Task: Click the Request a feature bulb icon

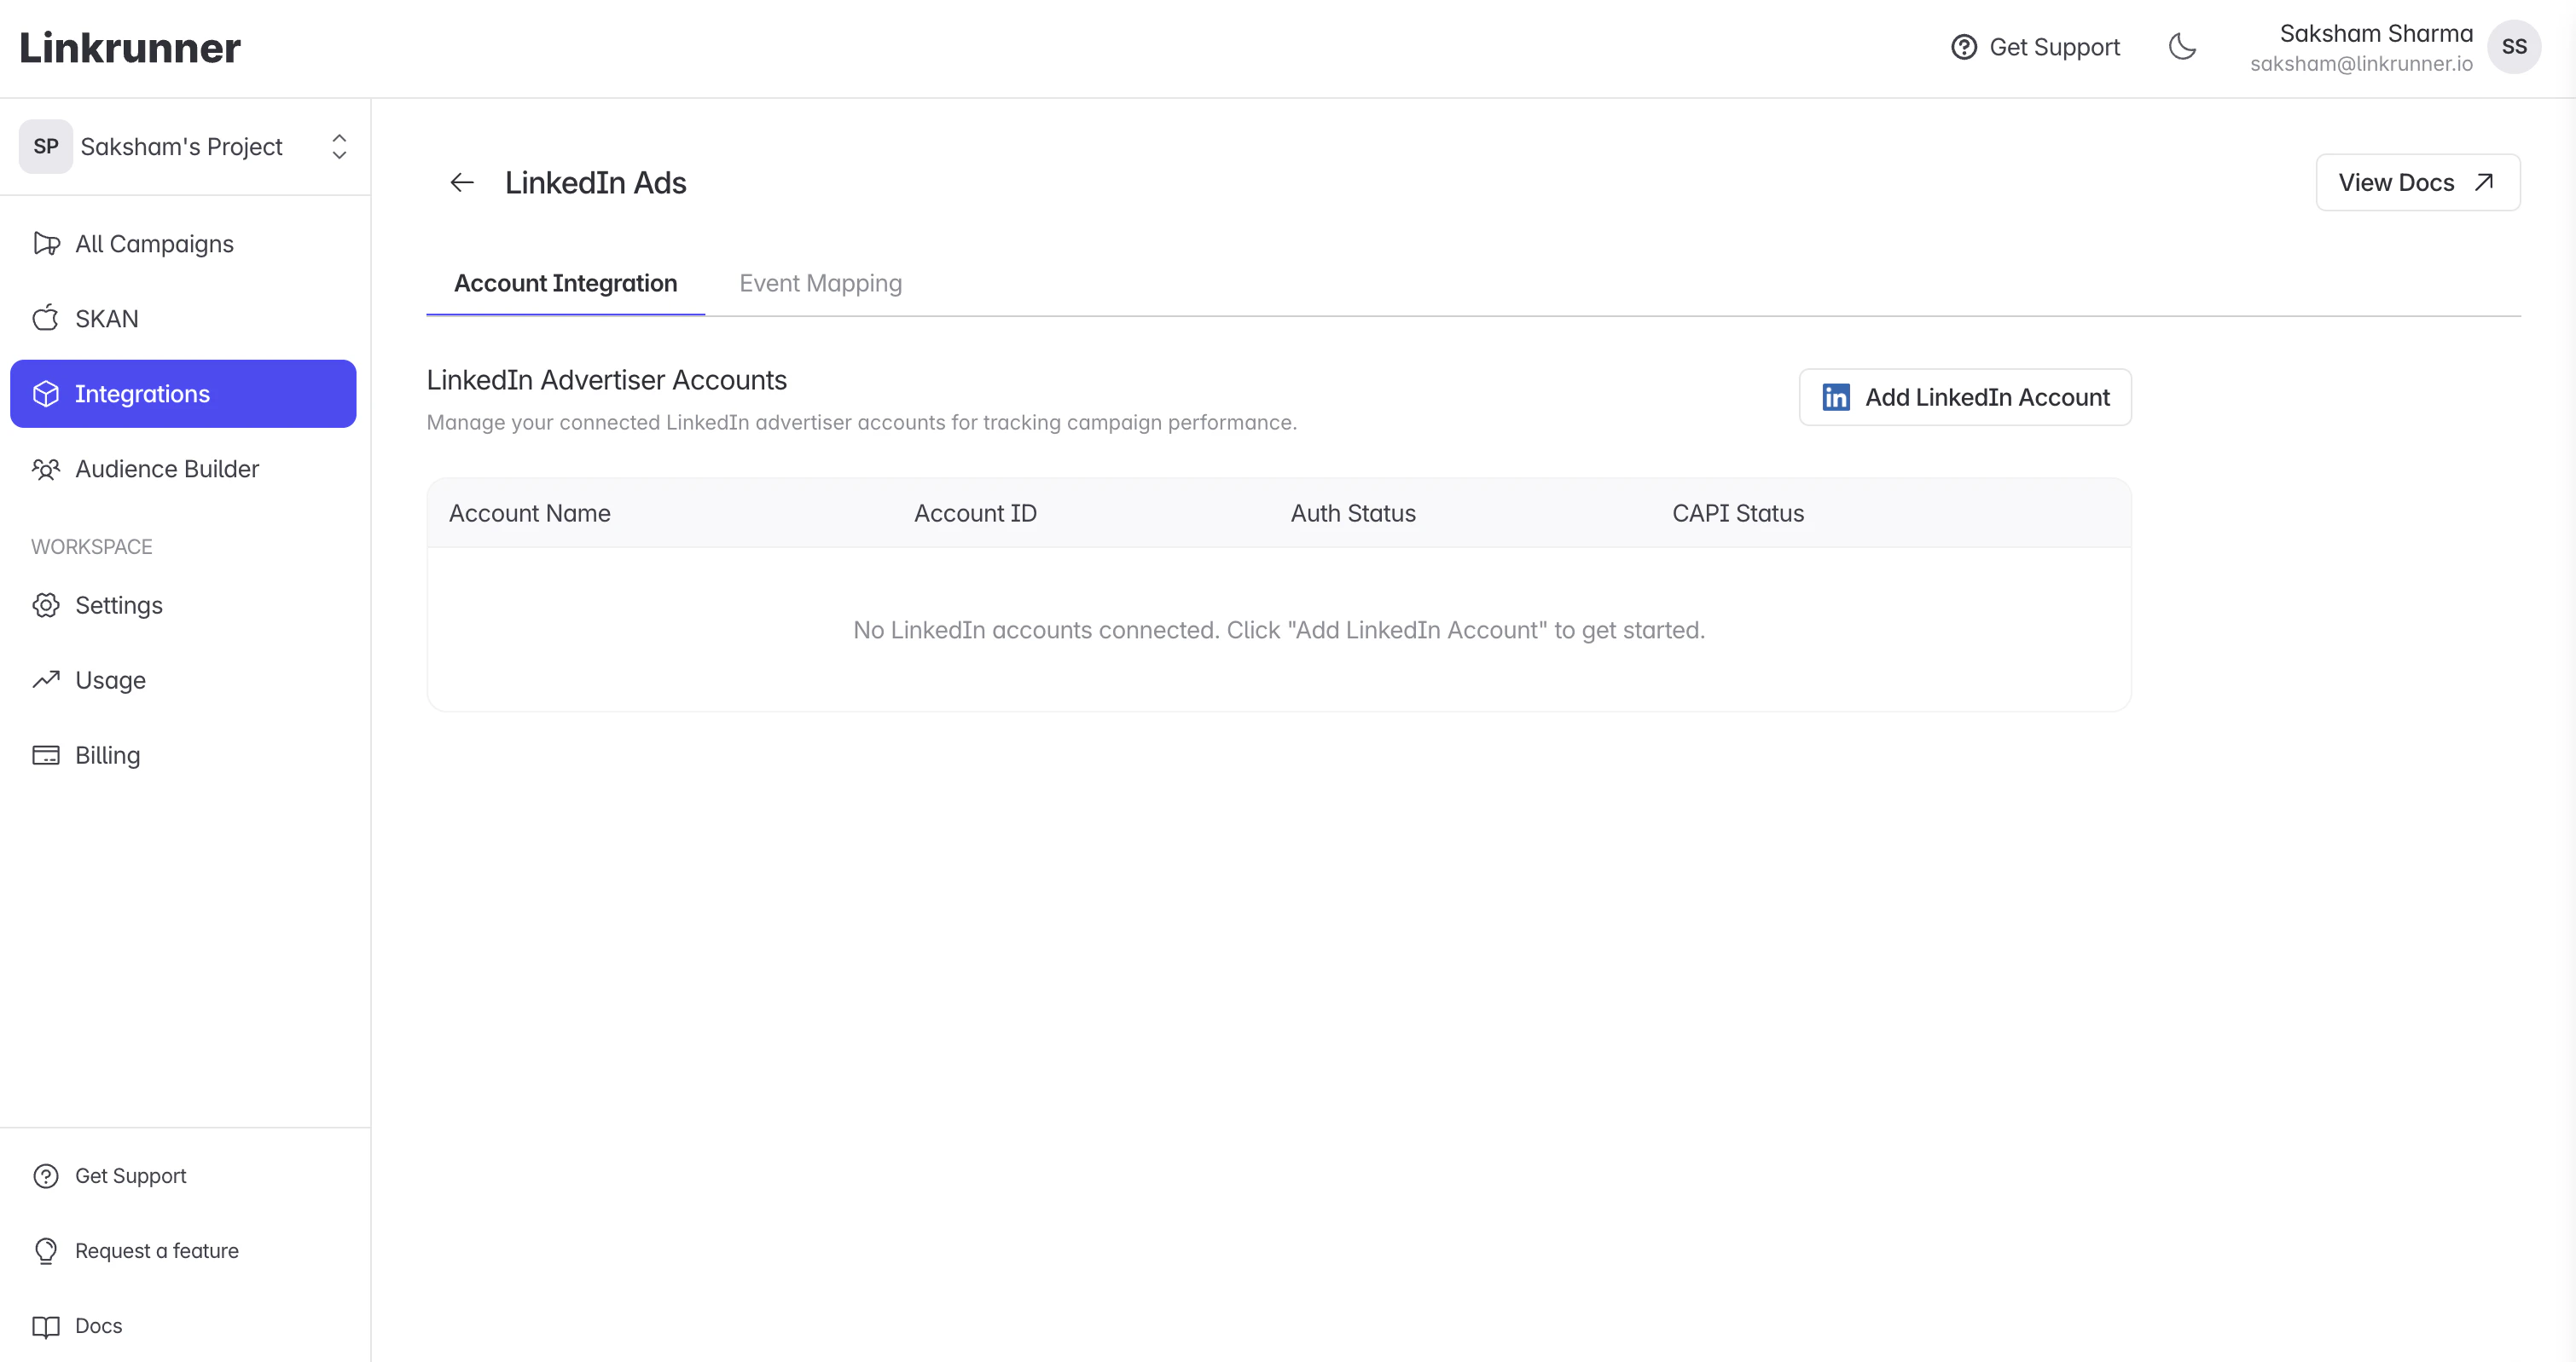Action: pyautogui.click(x=46, y=1250)
